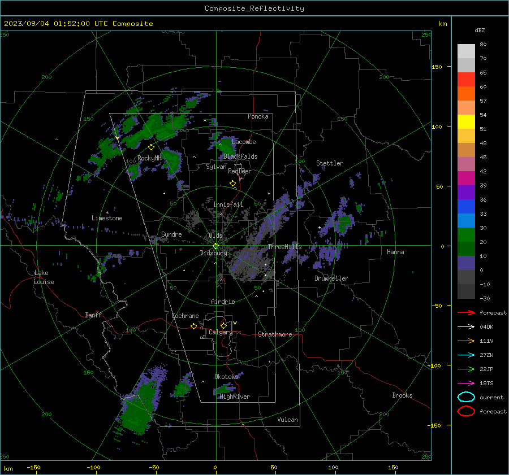Click the Sundre city label
Screen dimensions: 509x475
click(x=171, y=234)
